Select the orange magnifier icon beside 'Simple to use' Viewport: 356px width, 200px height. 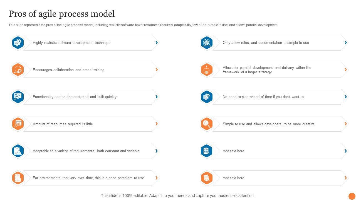207,124
